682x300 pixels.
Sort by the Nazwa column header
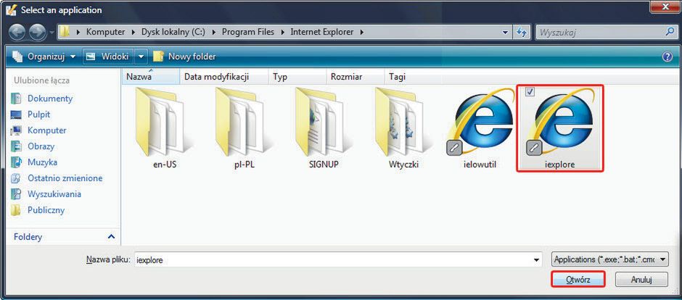tap(150, 77)
